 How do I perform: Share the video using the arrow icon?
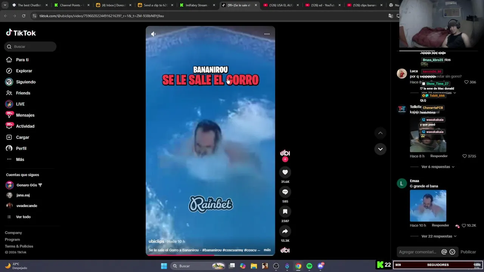pyautogui.click(x=285, y=231)
